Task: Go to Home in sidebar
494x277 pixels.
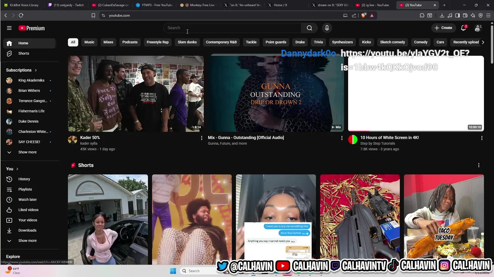Action: (x=30, y=43)
